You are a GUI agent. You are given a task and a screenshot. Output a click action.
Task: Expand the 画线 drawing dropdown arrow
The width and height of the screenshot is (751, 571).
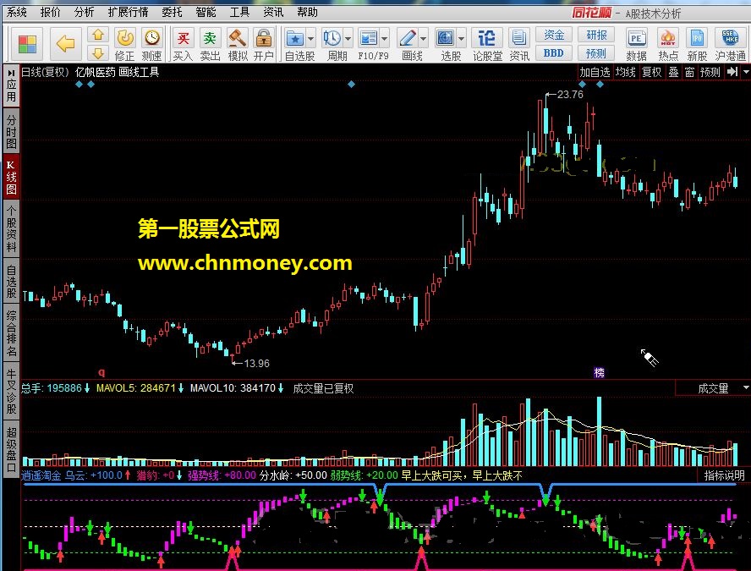pyautogui.click(x=423, y=39)
